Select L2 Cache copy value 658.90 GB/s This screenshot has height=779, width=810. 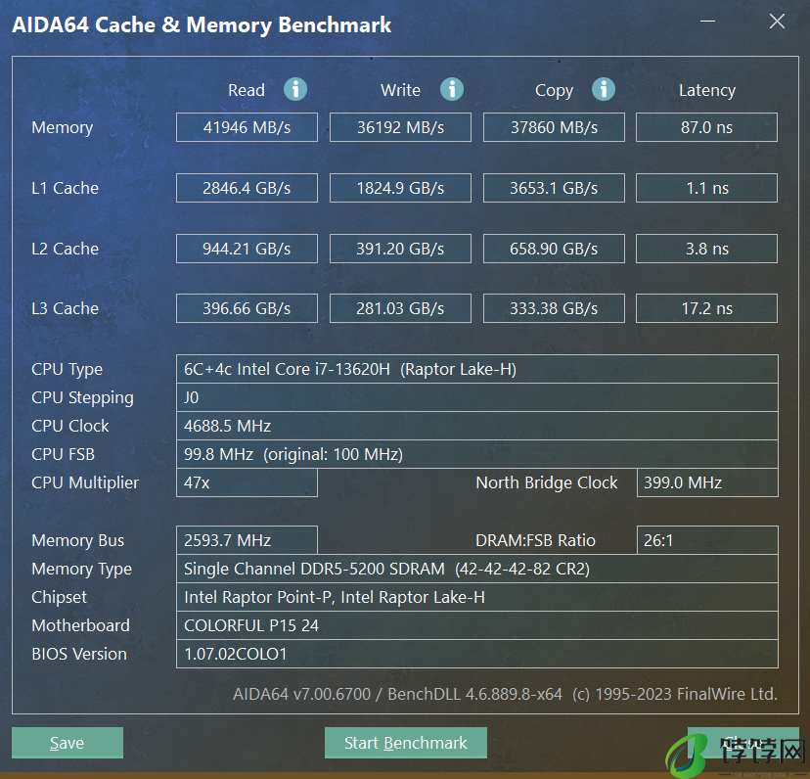pos(554,249)
